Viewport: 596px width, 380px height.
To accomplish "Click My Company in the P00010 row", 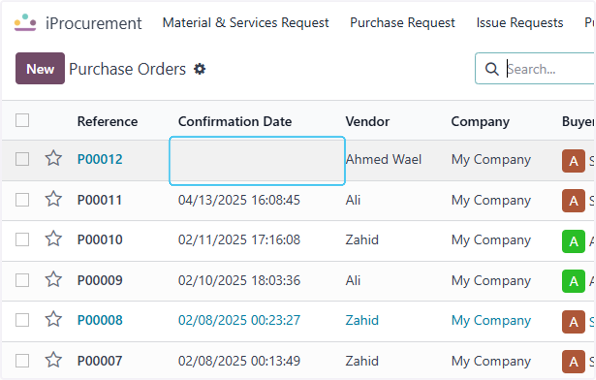I will [x=491, y=240].
